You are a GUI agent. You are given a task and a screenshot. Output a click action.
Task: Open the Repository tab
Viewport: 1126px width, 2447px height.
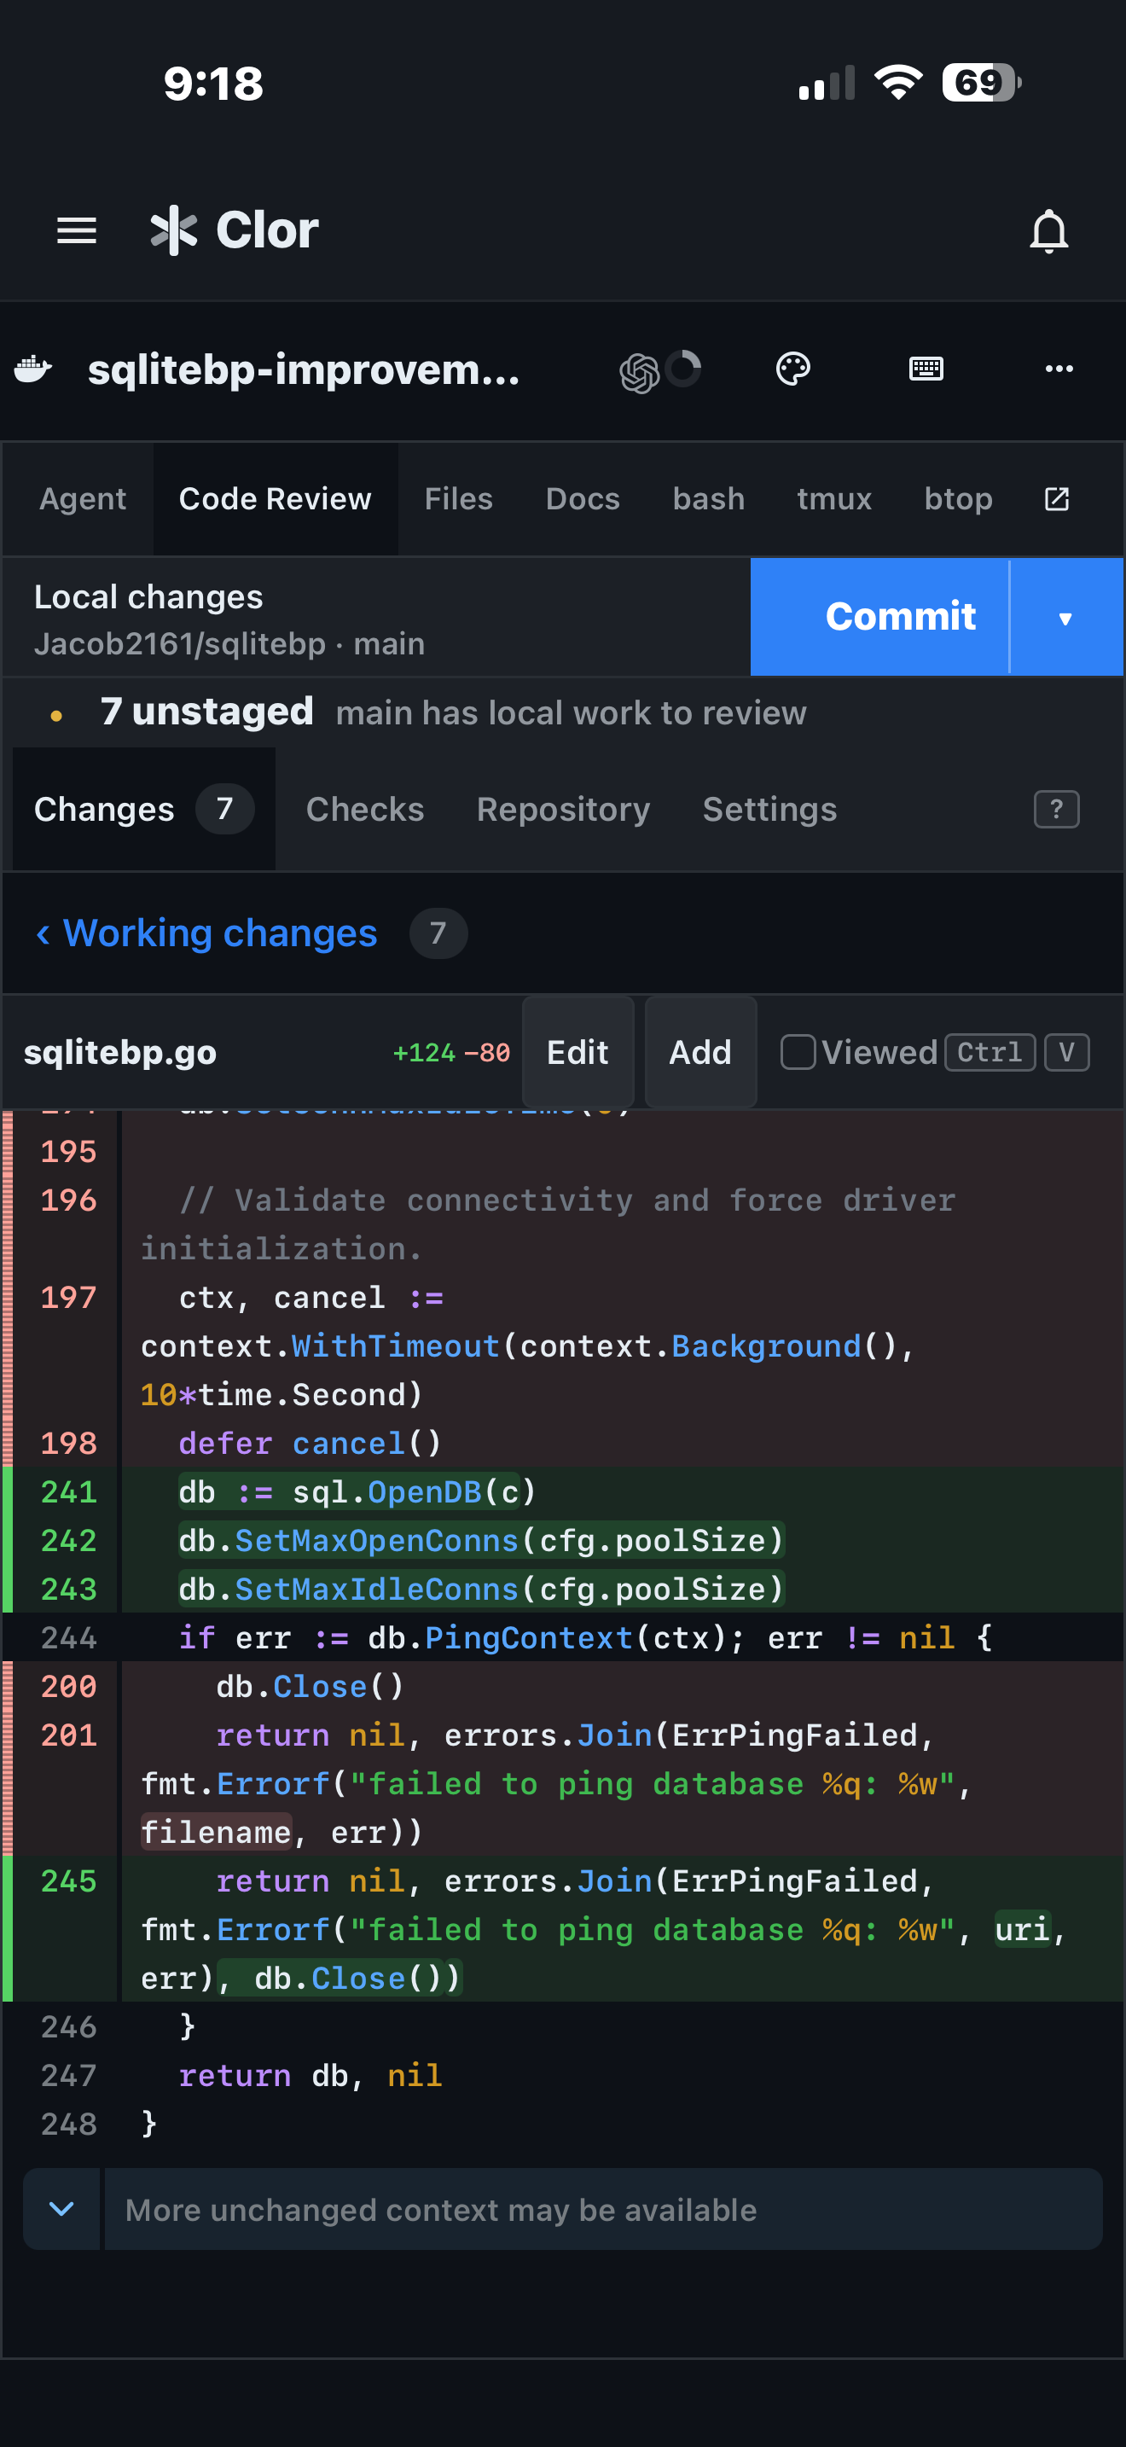pos(563,810)
